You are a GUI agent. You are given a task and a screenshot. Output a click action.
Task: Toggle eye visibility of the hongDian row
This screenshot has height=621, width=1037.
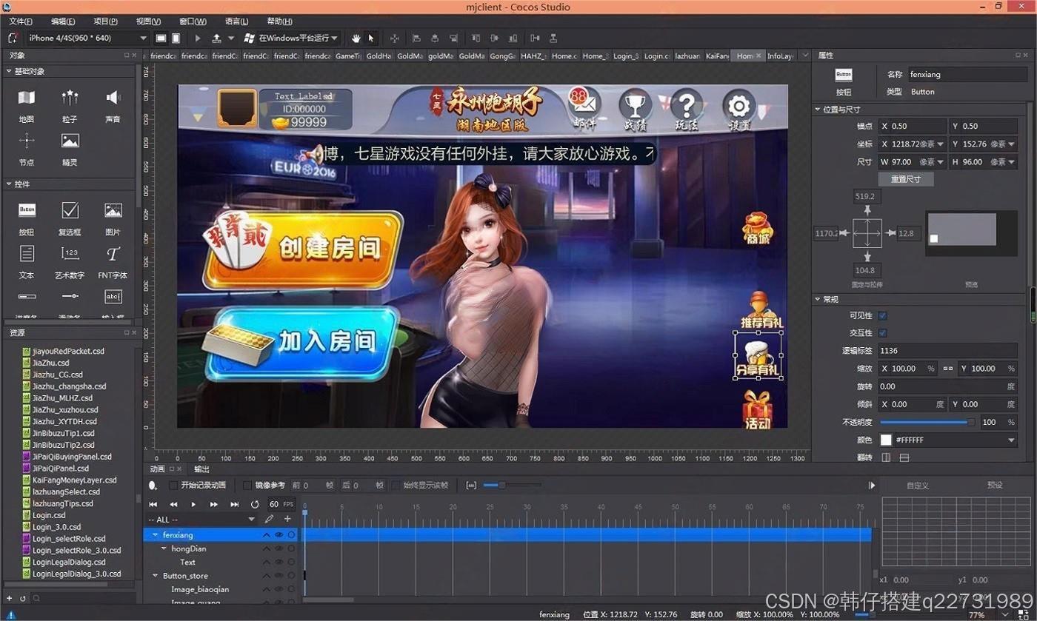(279, 548)
